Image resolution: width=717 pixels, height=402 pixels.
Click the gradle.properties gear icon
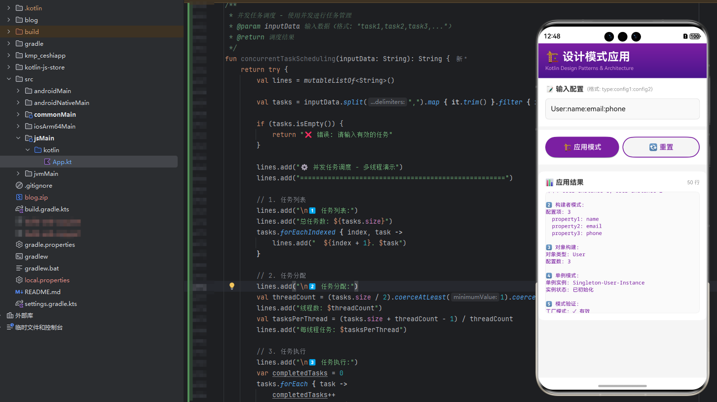point(19,244)
